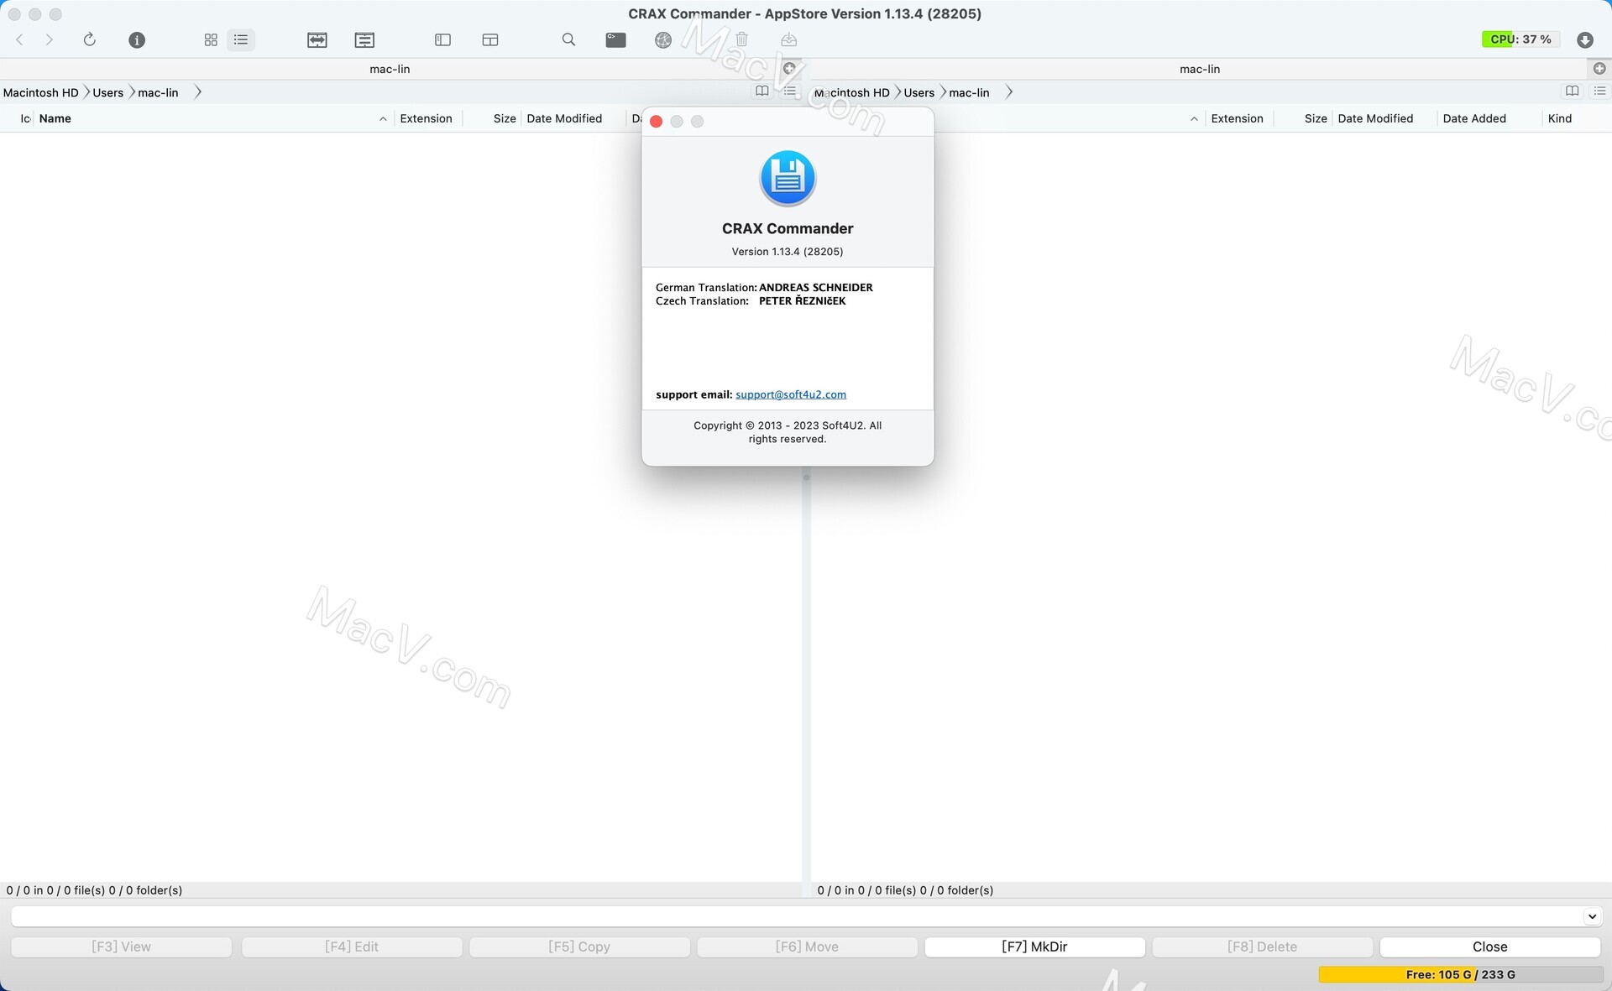Switch to list view
This screenshot has height=991, width=1612.
click(x=241, y=39)
